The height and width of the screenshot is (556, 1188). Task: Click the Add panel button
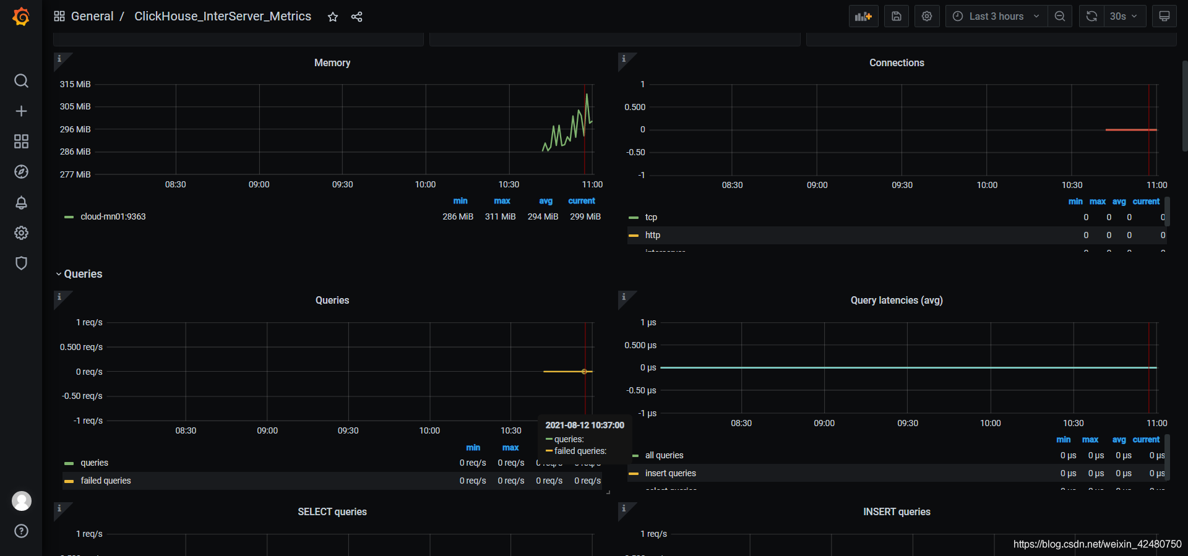click(863, 16)
